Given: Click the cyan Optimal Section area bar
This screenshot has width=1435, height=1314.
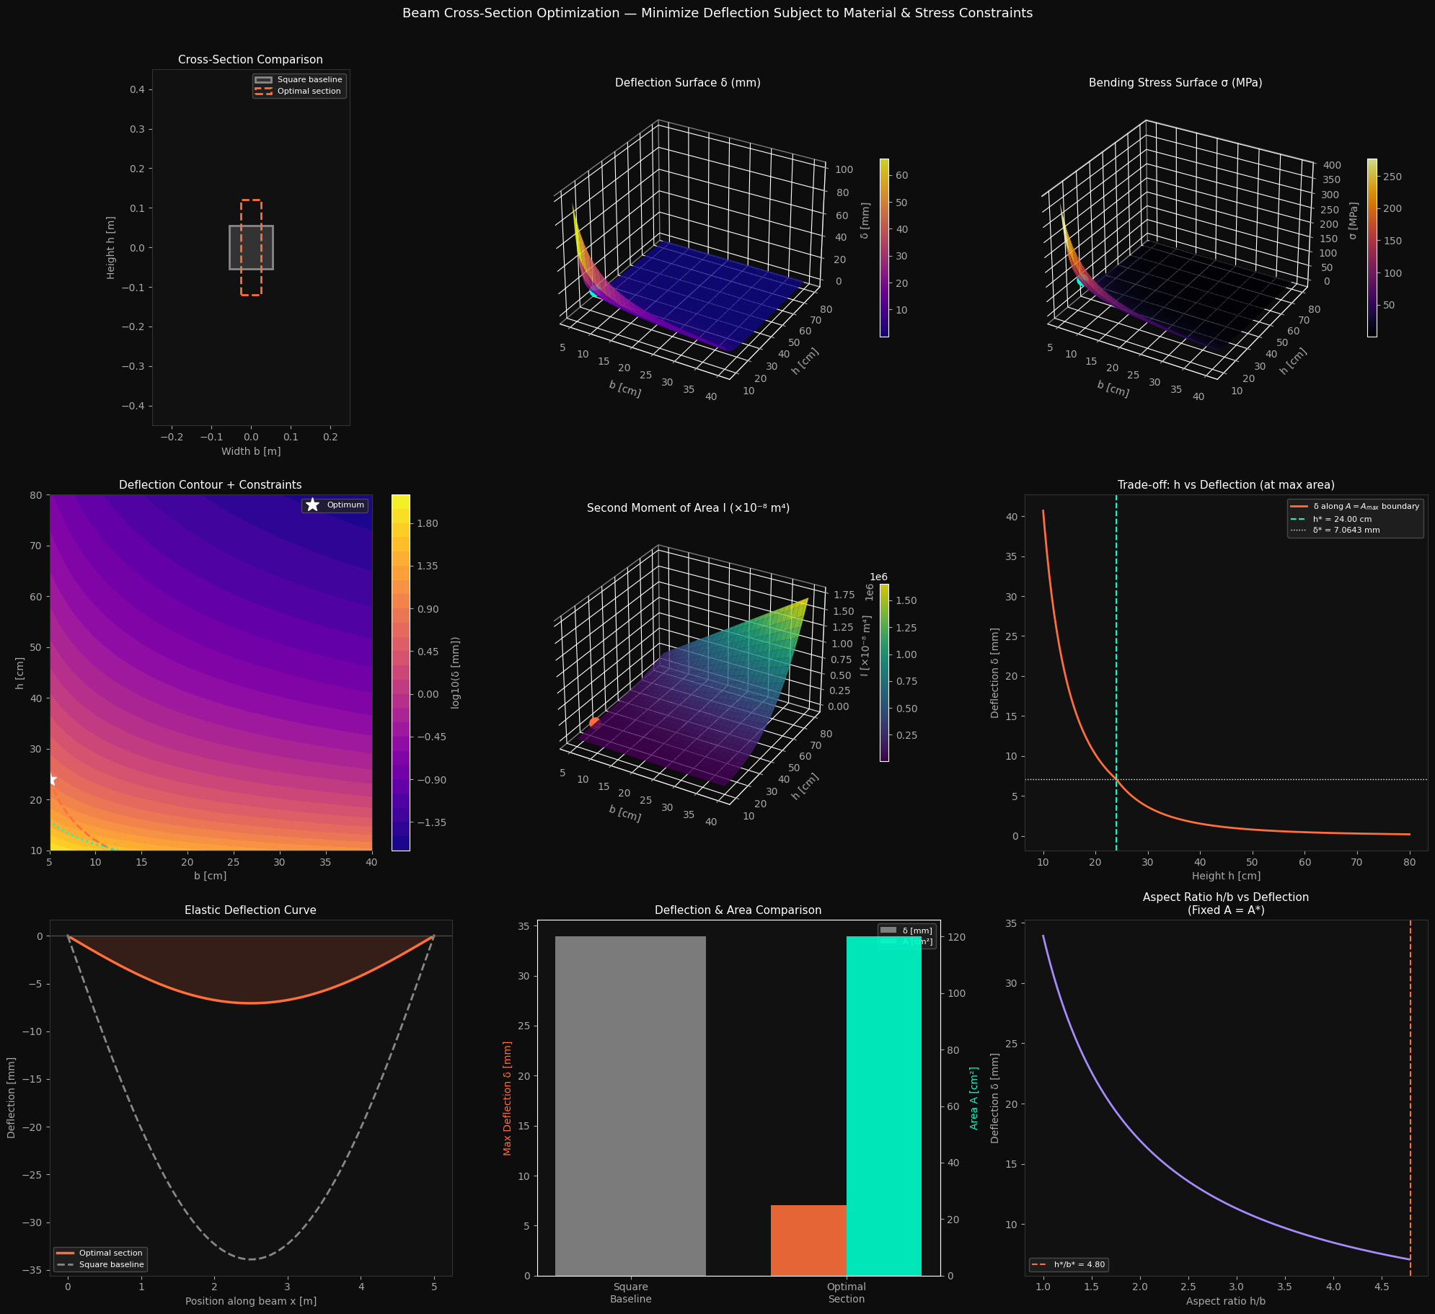Looking at the screenshot, I should coord(883,1106).
